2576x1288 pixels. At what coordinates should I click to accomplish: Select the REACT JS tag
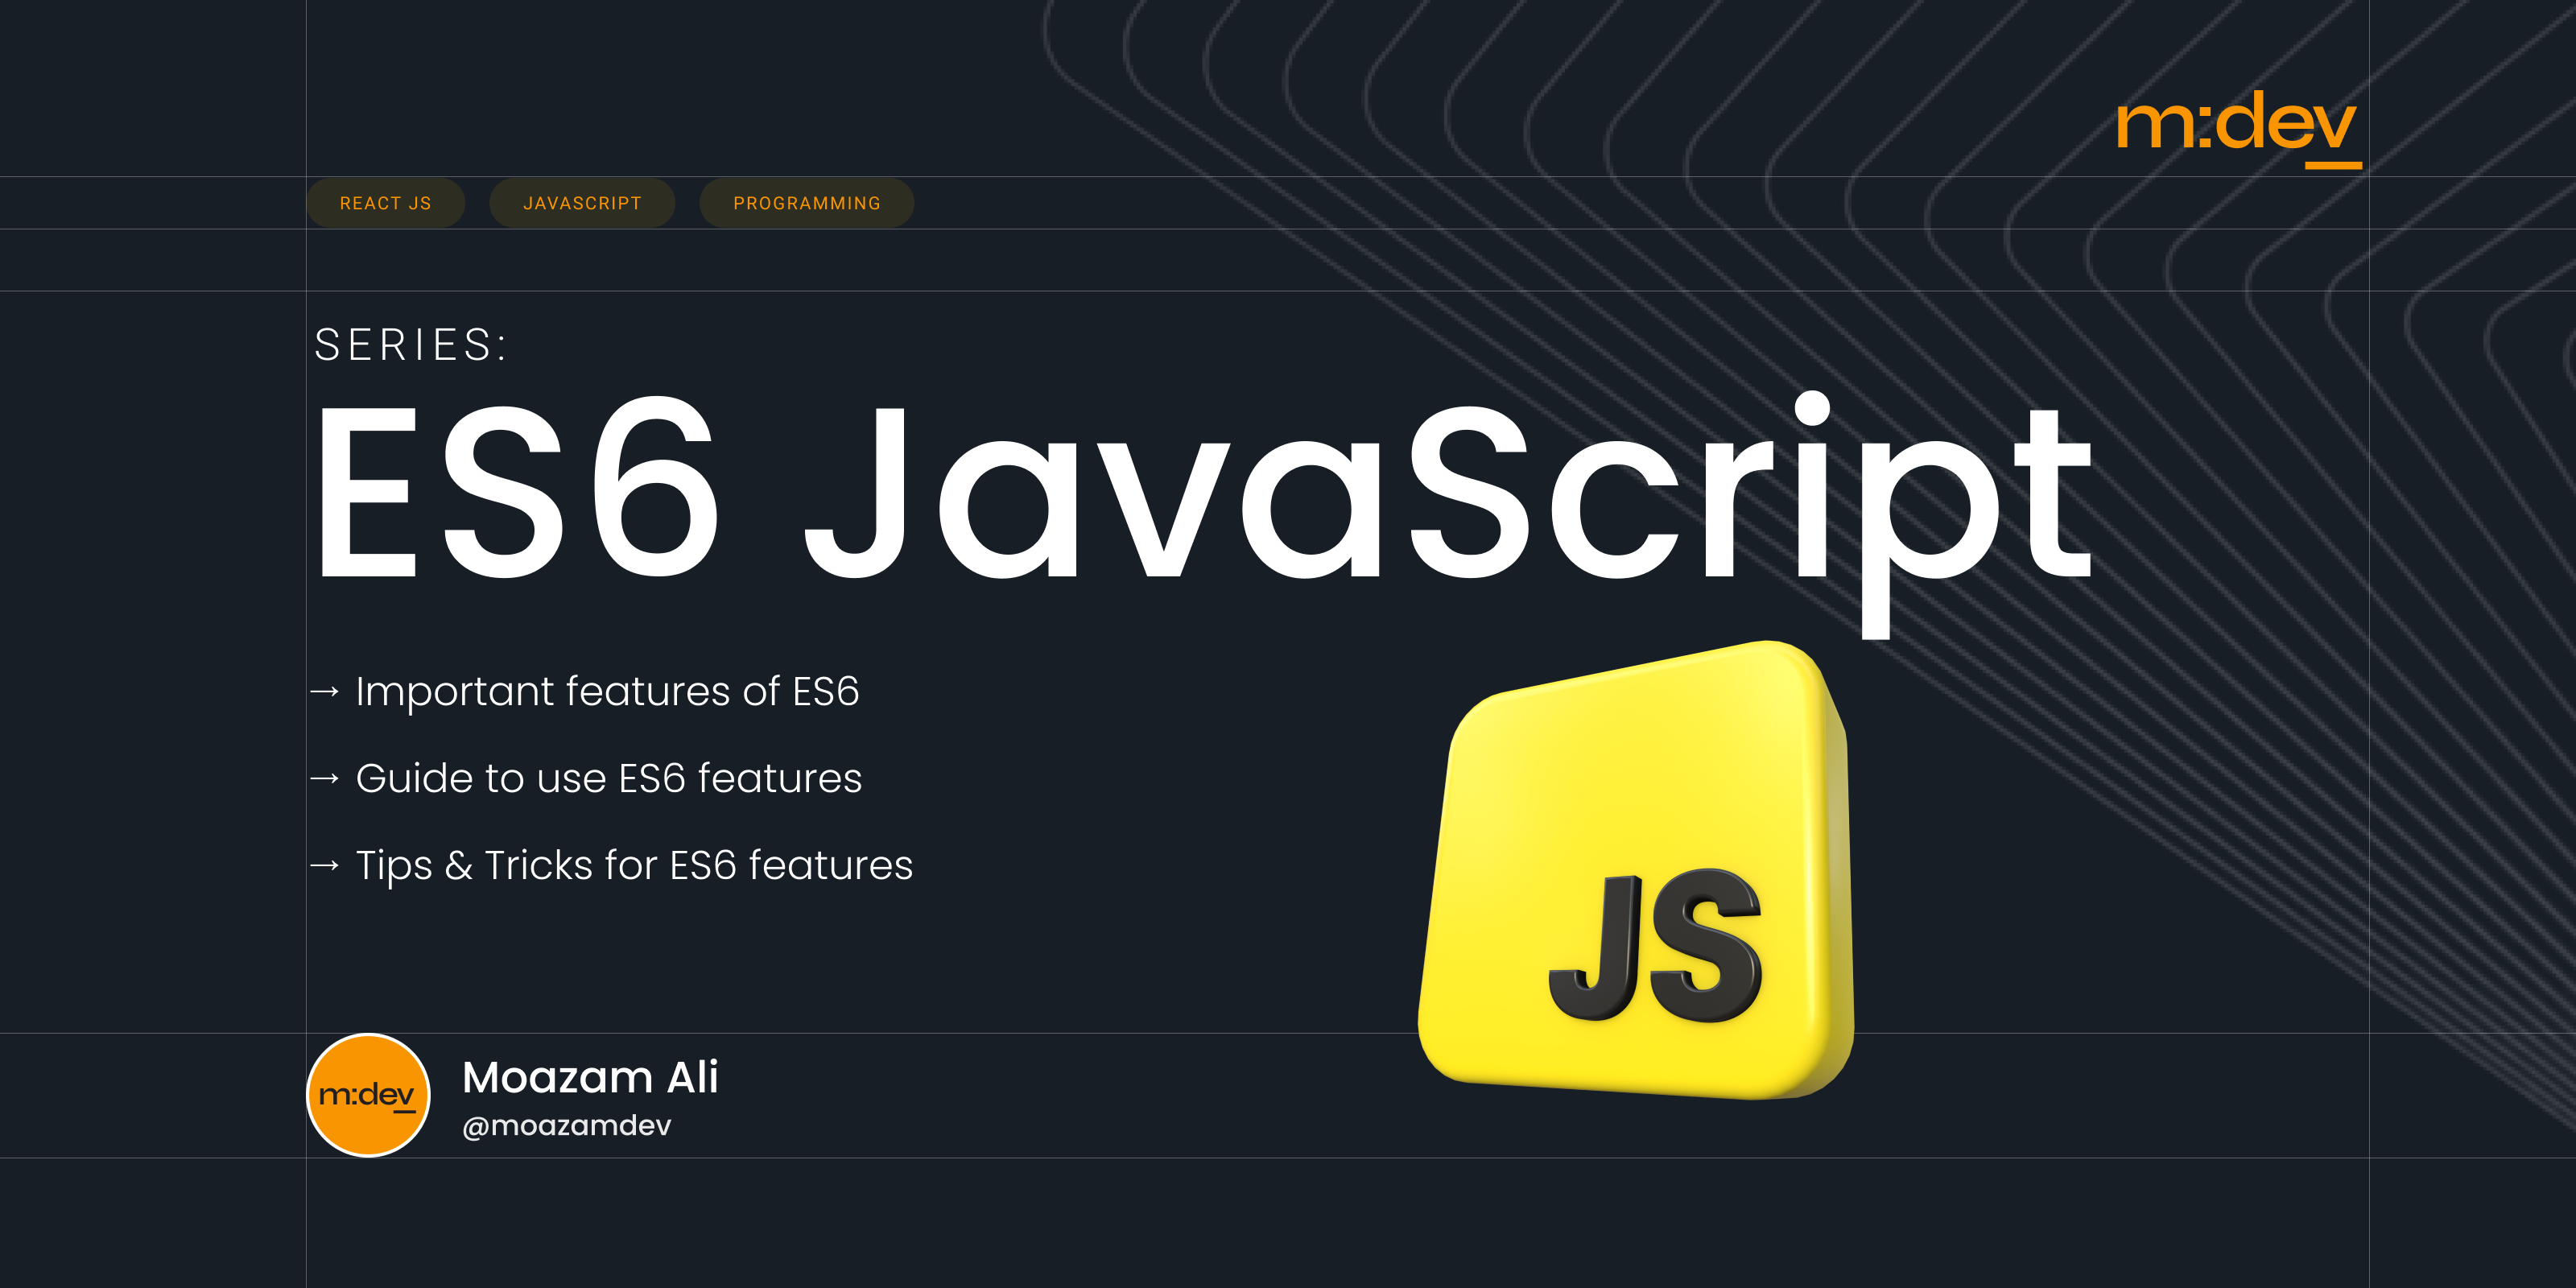[x=385, y=203]
